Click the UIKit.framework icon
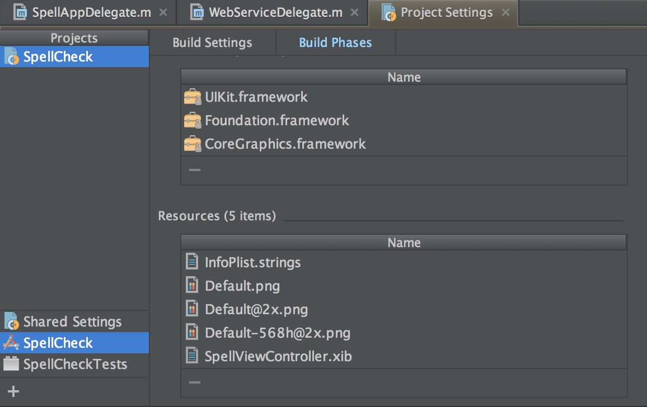This screenshot has height=407, width=647. 193,97
